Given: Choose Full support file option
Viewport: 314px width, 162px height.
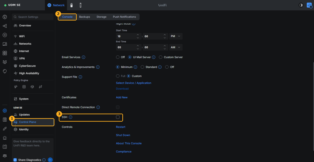Looking at the screenshot, I should (x=118, y=76).
